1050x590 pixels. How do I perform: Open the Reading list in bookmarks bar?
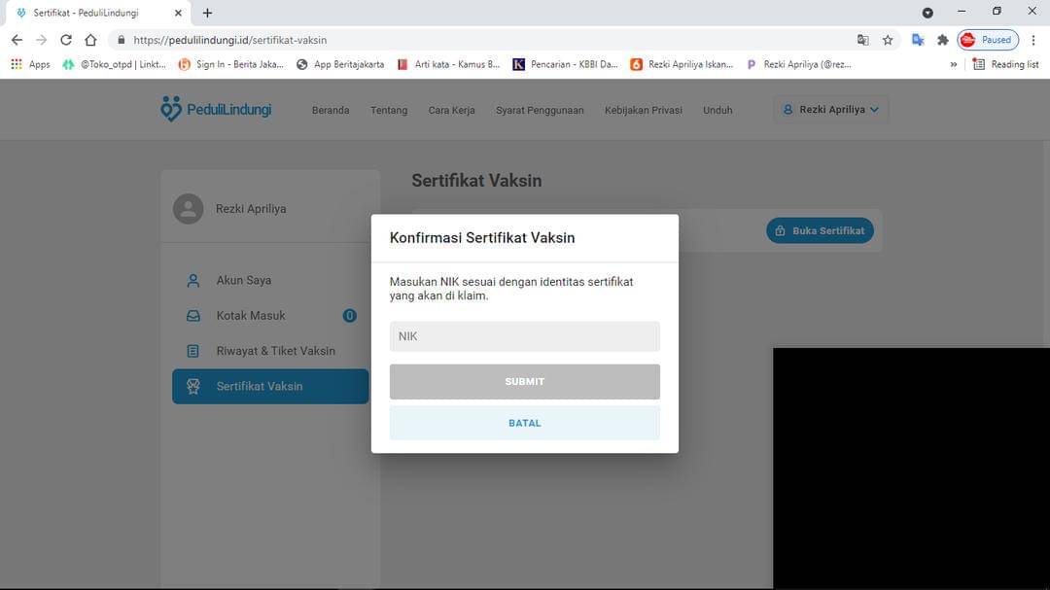pos(1005,64)
